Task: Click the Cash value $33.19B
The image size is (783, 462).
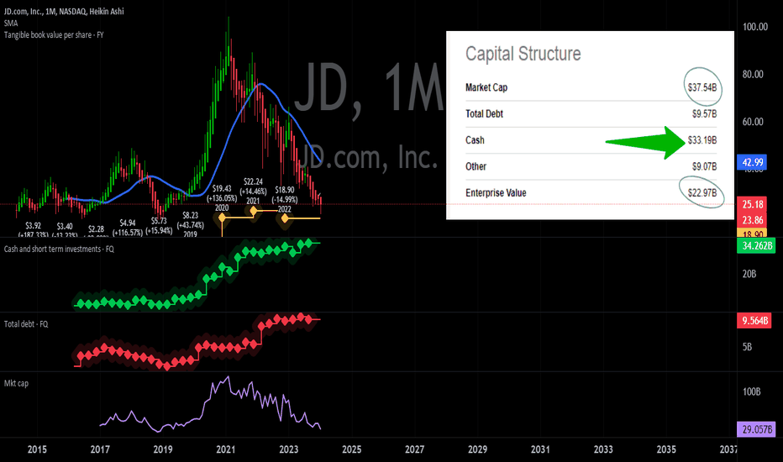Action: coord(702,139)
